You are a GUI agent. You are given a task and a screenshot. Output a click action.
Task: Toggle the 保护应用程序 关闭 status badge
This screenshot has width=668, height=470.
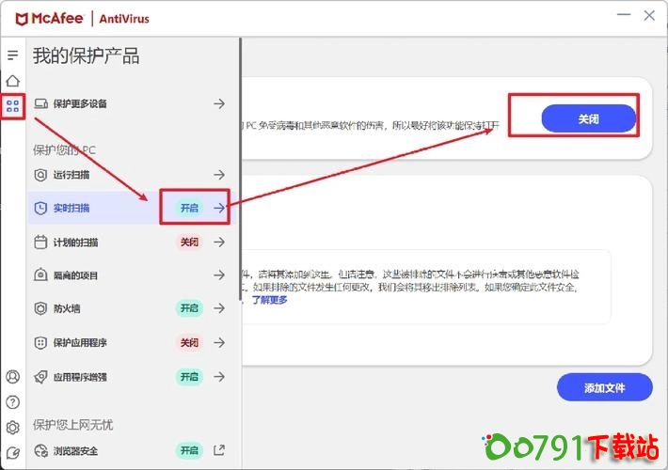pyautogui.click(x=189, y=342)
